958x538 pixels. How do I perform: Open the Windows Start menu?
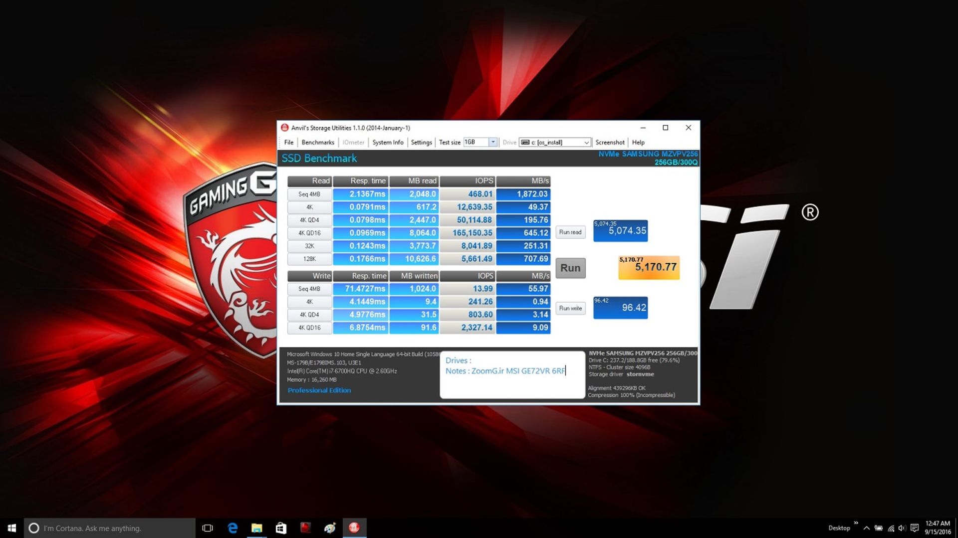click(x=12, y=528)
